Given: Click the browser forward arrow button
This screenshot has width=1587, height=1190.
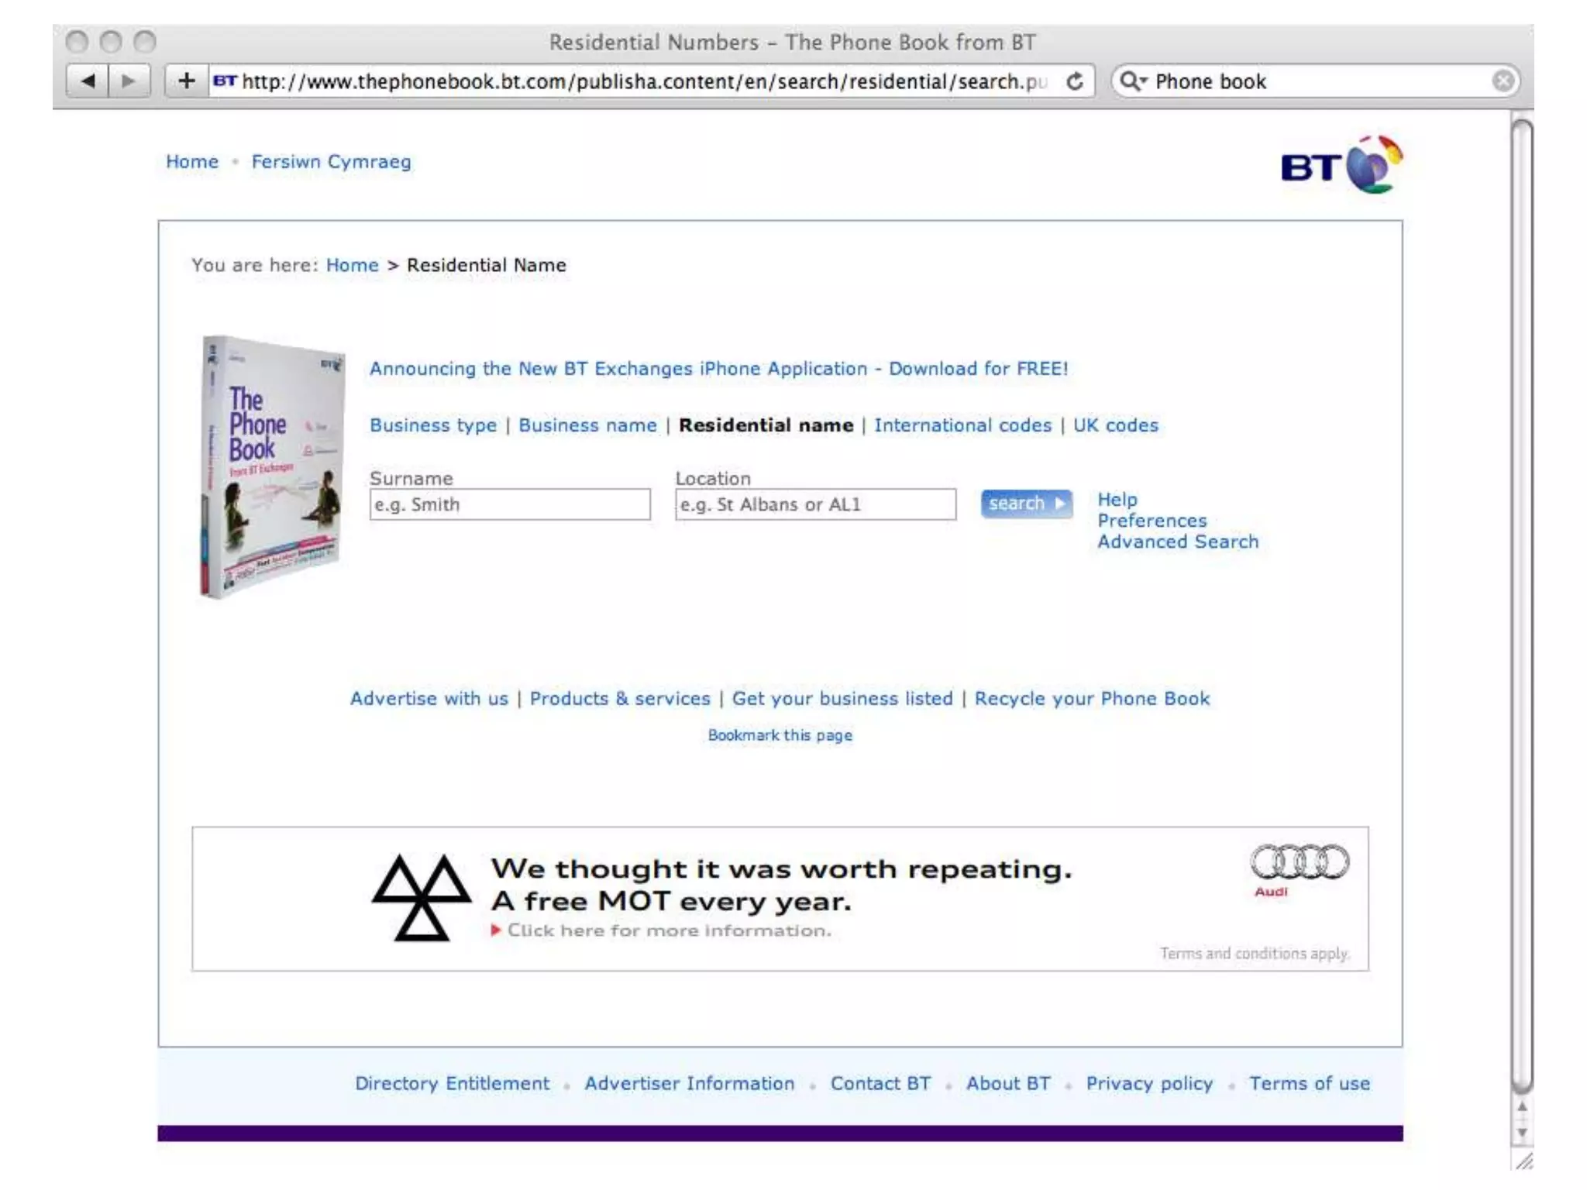Looking at the screenshot, I should 129,81.
